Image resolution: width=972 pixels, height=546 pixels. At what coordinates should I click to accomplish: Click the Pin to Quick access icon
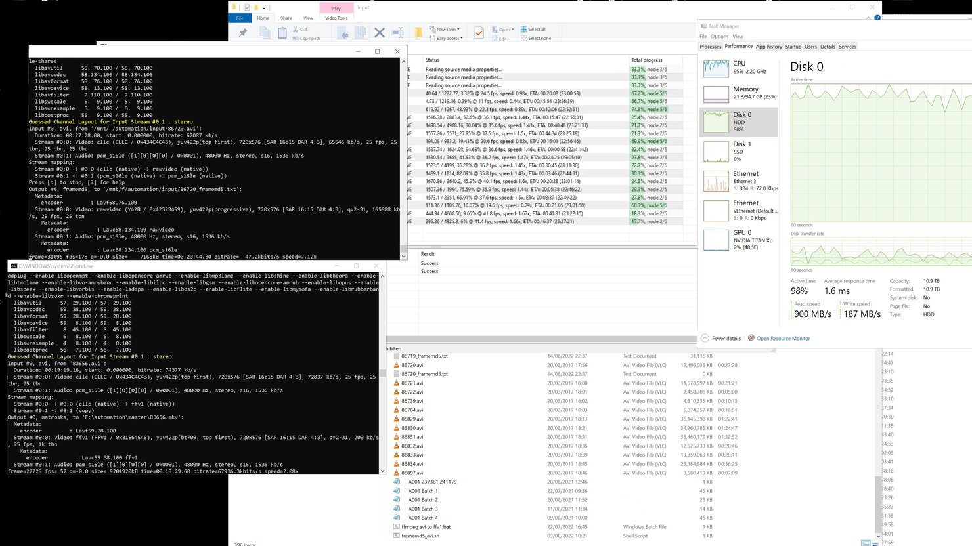[x=243, y=33]
